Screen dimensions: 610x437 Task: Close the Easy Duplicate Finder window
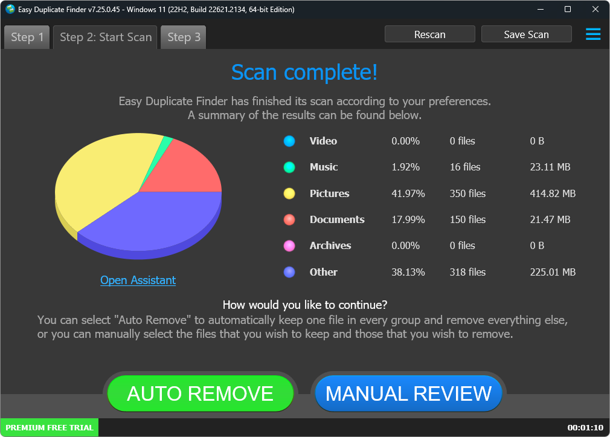596,9
